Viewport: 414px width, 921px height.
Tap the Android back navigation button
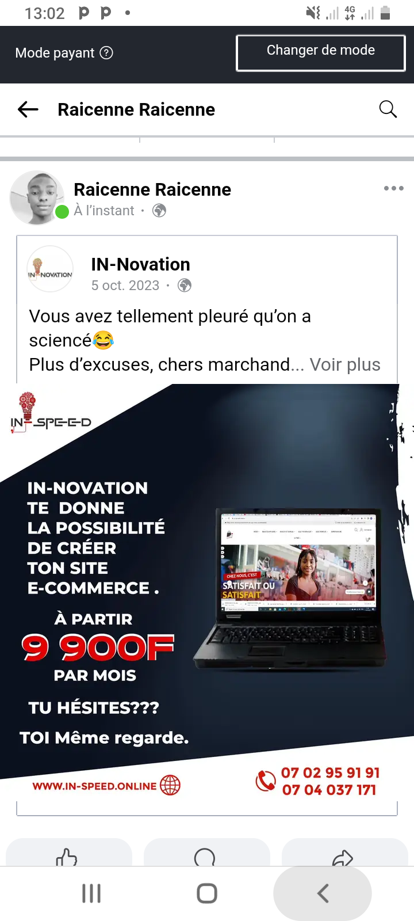(x=323, y=893)
